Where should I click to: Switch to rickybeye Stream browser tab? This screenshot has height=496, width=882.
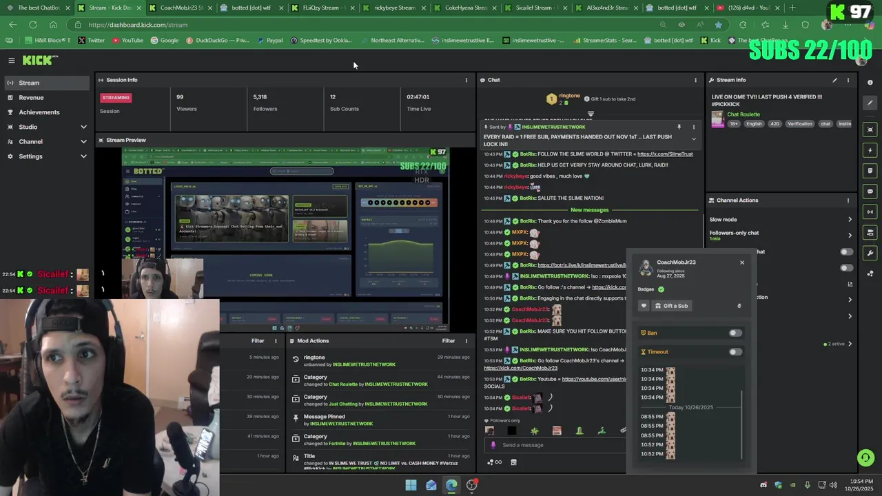point(394,8)
